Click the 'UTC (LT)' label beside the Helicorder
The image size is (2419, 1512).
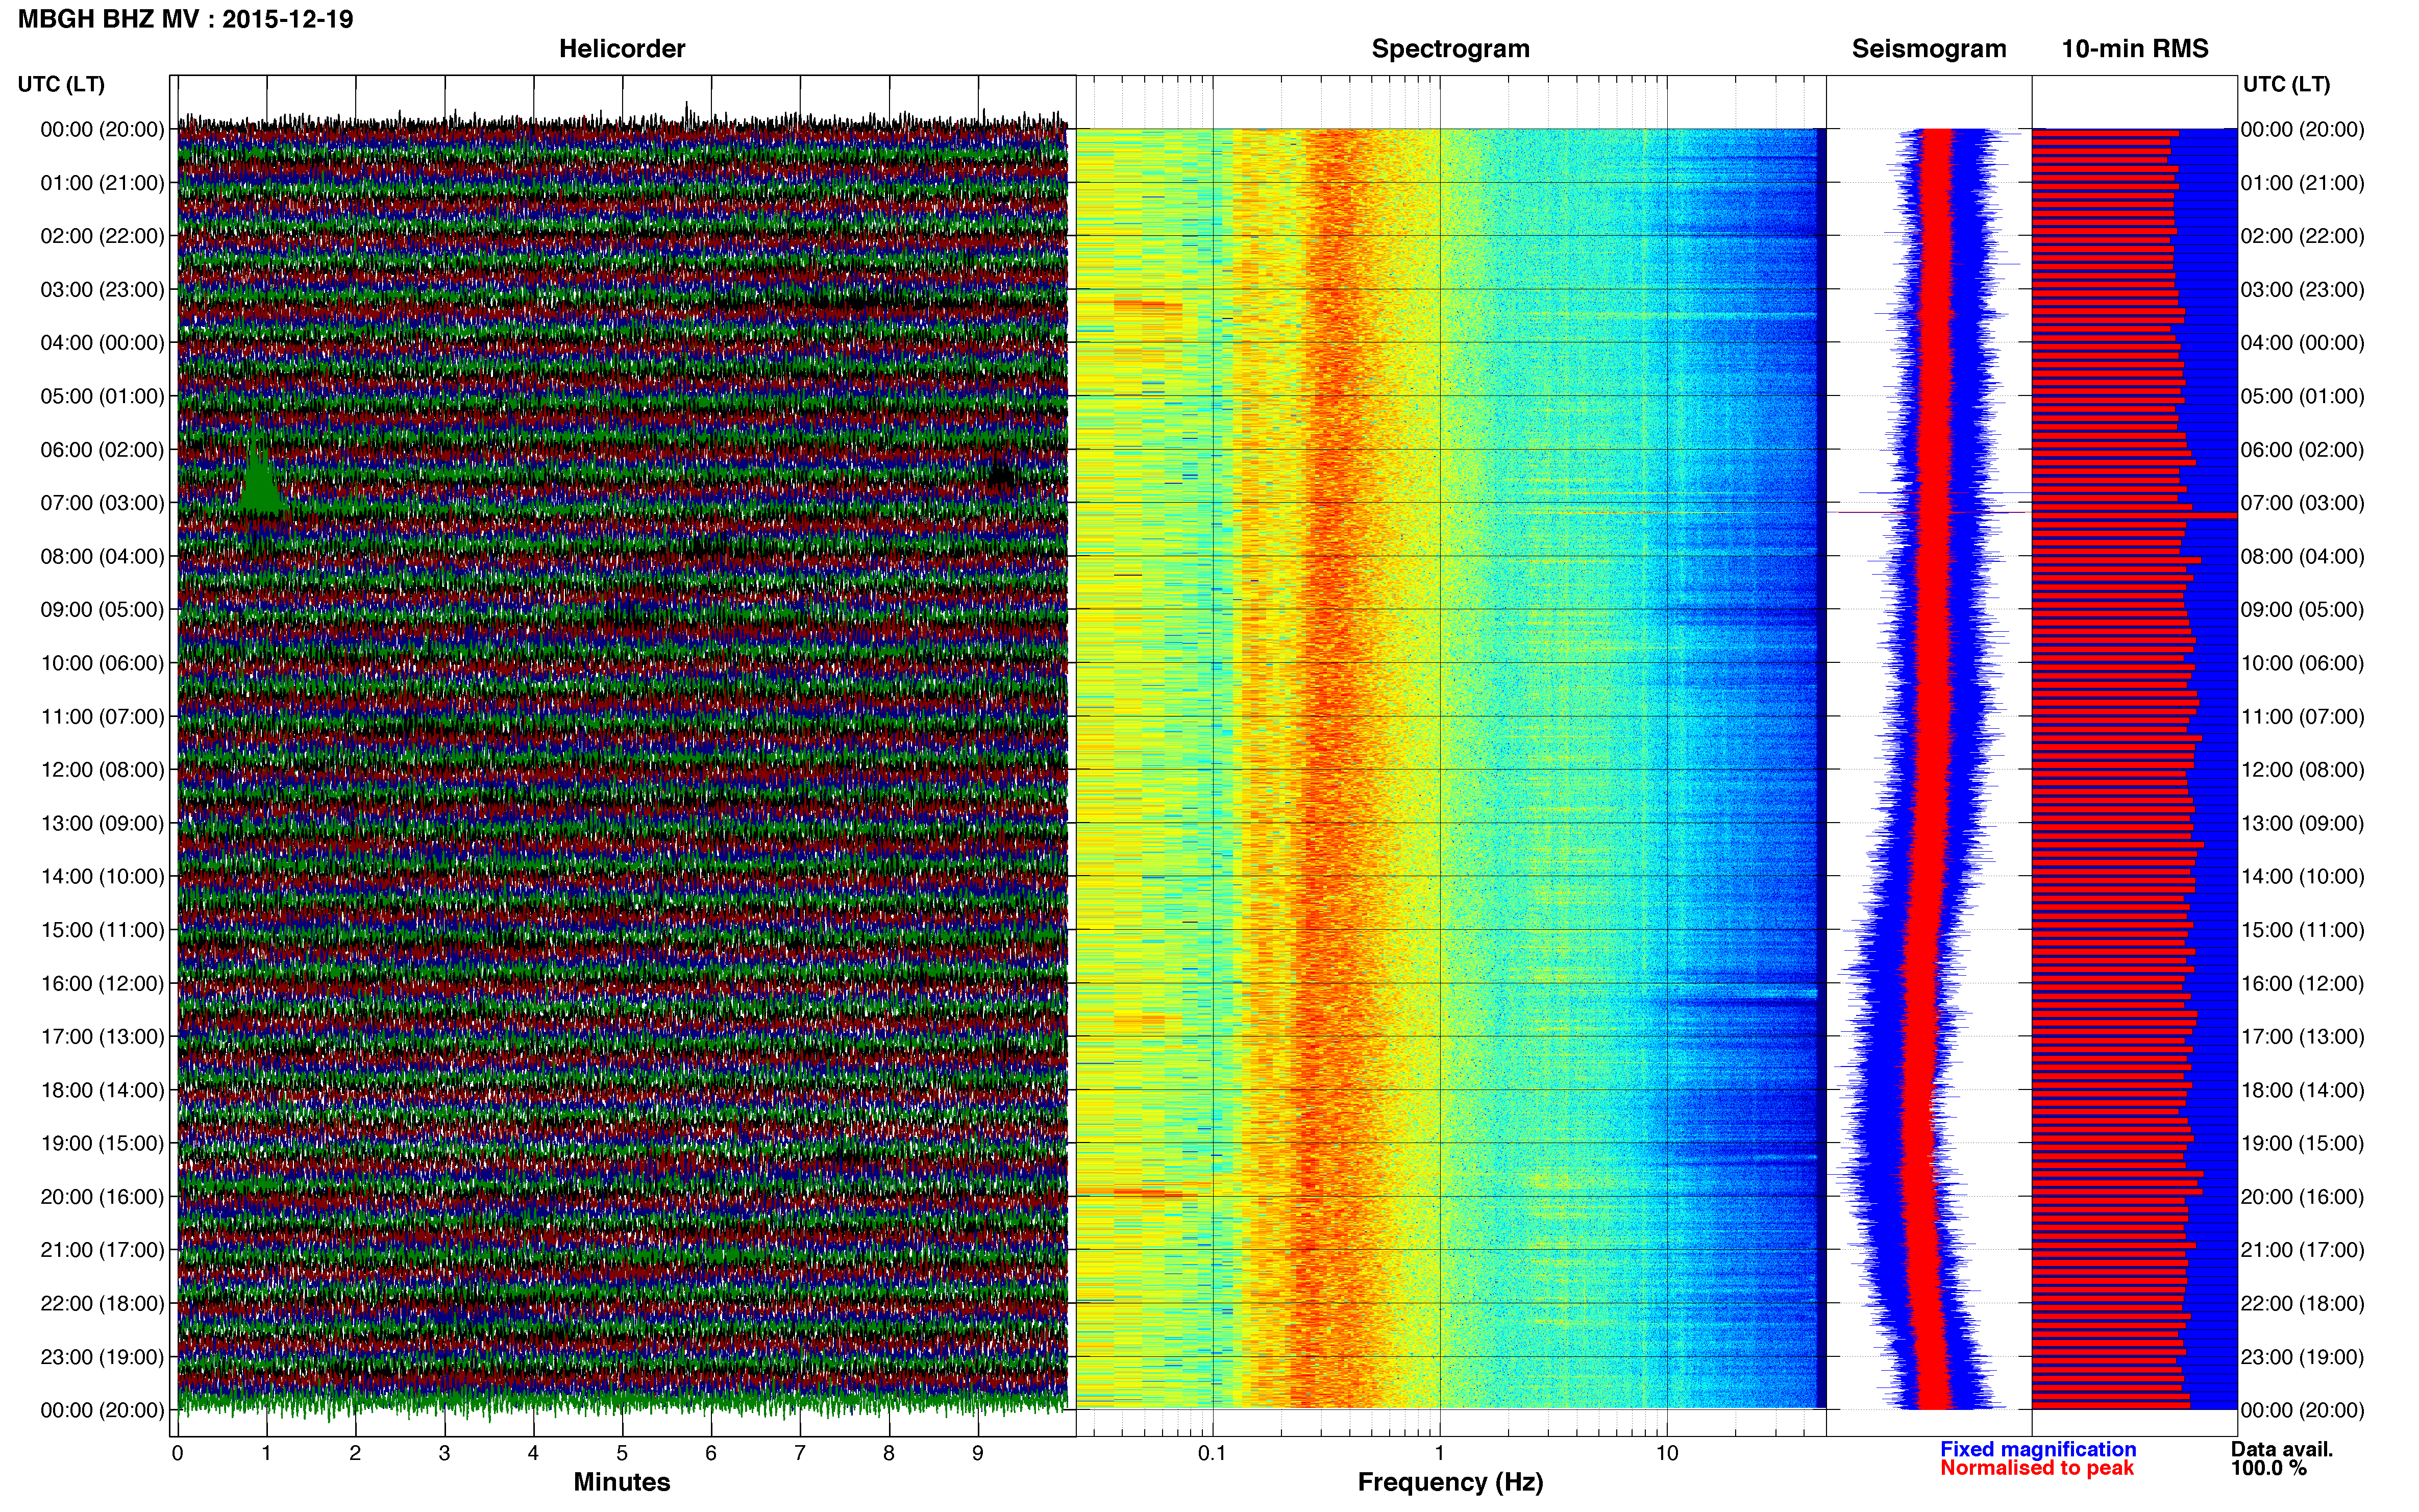click(61, 84)
